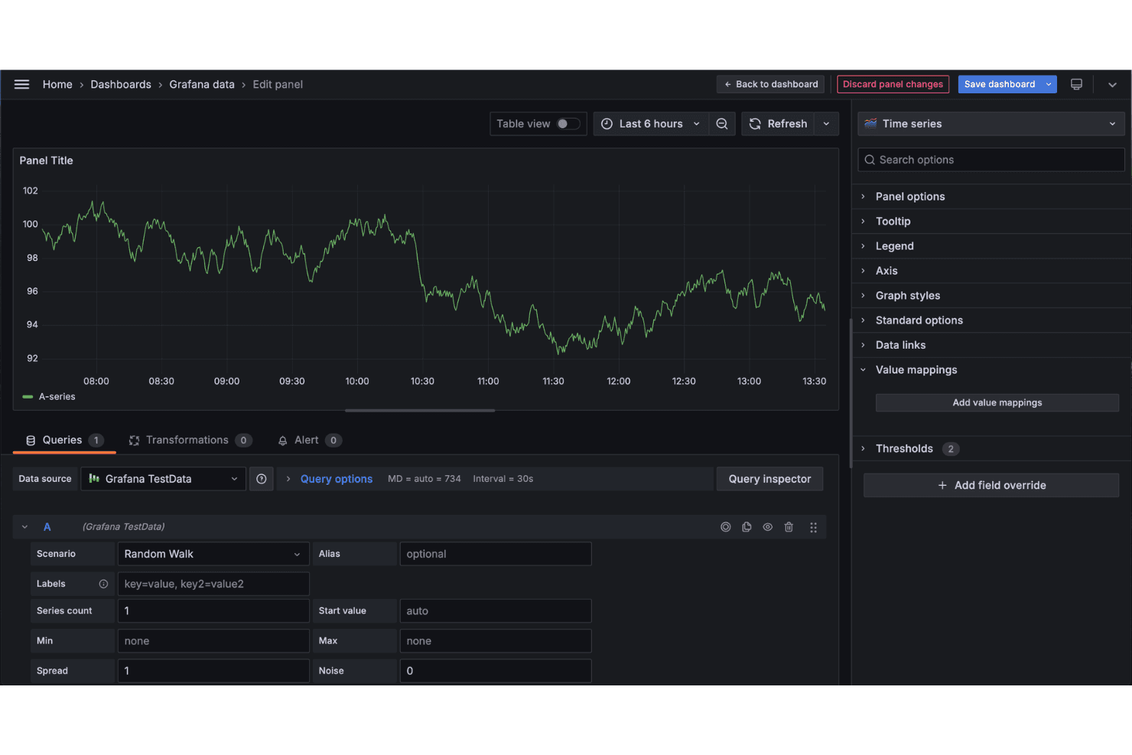Go to Grafana data breadcrumb
This screenshot has width=1132, height=755.
[202, 84]
